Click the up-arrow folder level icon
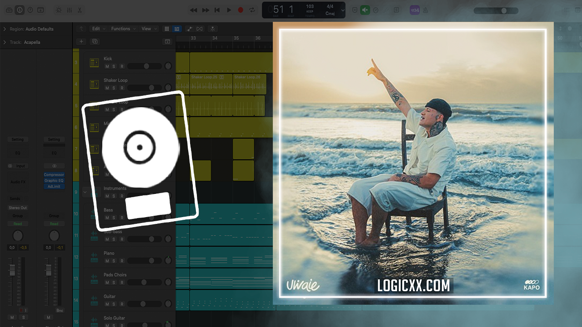The height and width of the screenshot is (327, 582). tap(81, 29)
